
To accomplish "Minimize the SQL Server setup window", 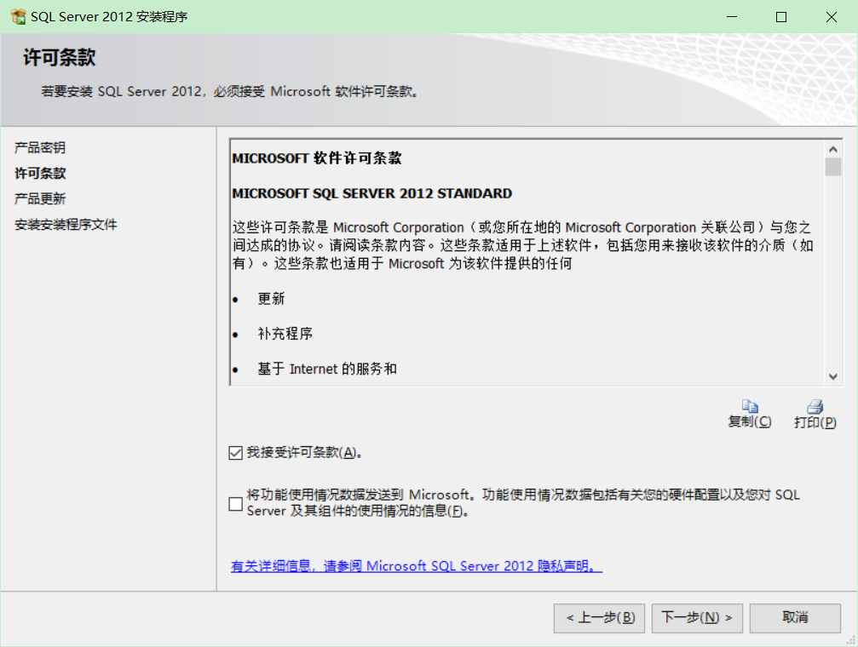I will coord(732,17).
